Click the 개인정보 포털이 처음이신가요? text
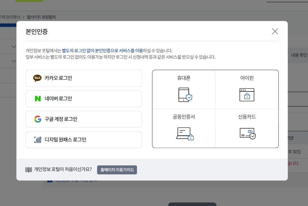This screenshot has width=308, height=206. [x=63, y=169]
